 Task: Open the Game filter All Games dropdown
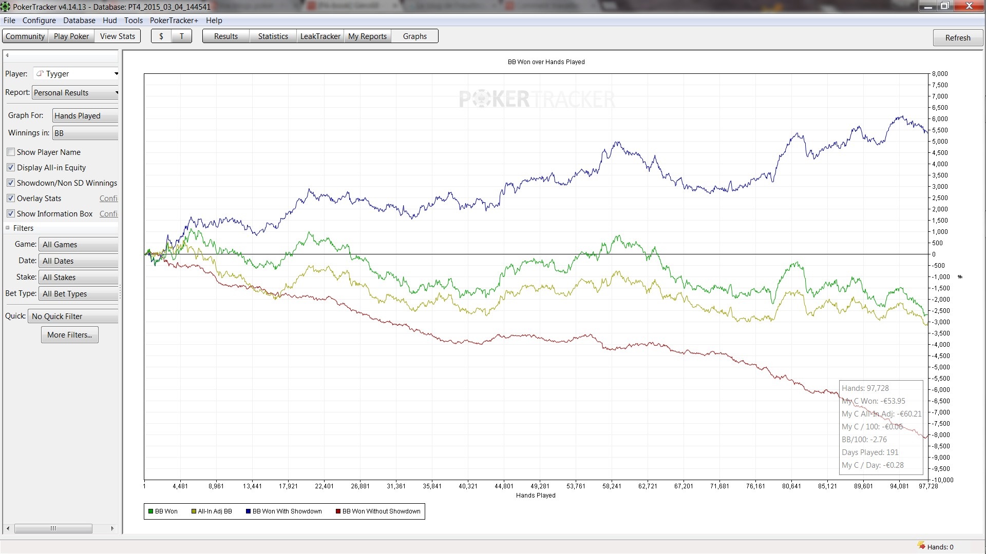(x=79, y=245)
